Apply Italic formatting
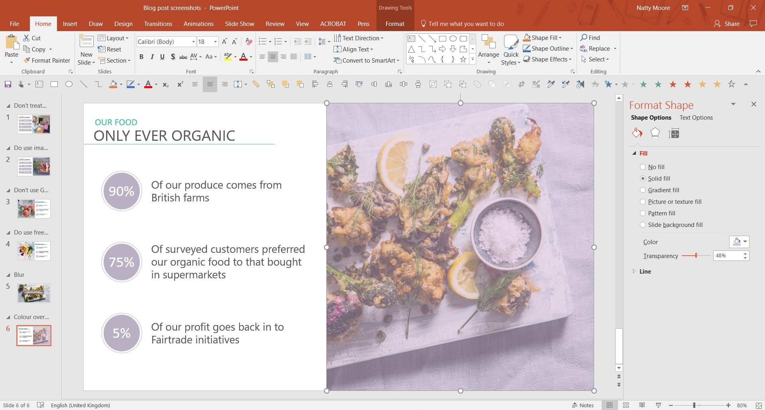The width and height of the screenshot is (765, 410). (152, 57)
